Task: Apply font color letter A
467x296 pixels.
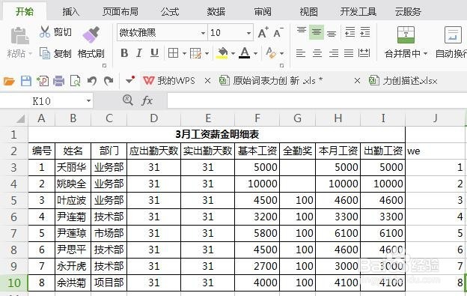Action: point(245,52)
